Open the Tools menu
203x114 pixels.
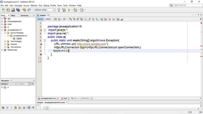point(65,6)
